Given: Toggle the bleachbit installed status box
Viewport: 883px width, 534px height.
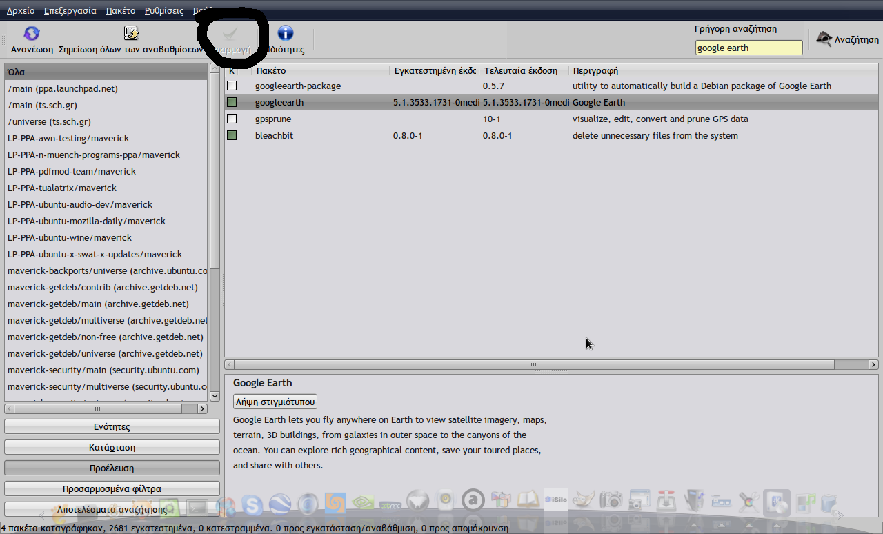Looking at the screenshot, I should 232,135.
